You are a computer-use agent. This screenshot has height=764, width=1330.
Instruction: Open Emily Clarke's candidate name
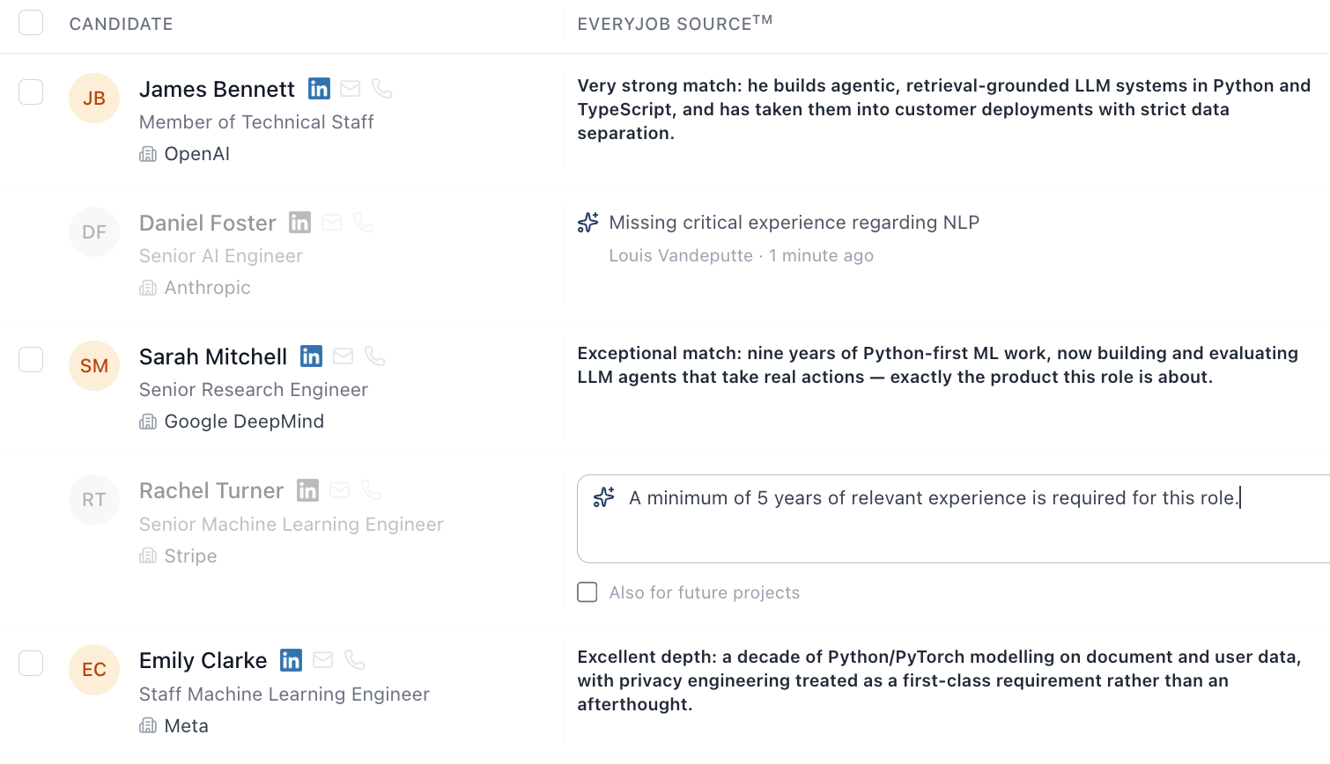(203, 660)
